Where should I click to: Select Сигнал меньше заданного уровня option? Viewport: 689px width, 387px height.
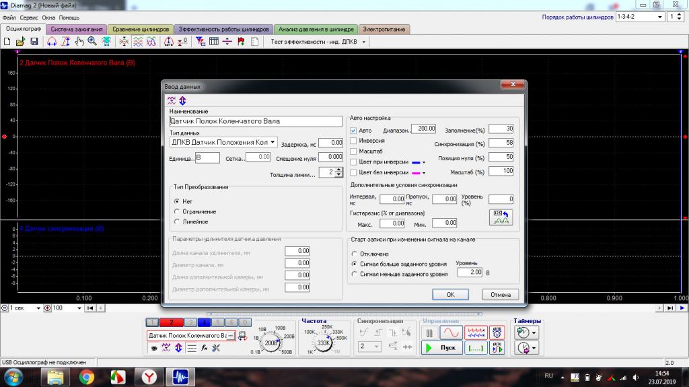(354, 274)
